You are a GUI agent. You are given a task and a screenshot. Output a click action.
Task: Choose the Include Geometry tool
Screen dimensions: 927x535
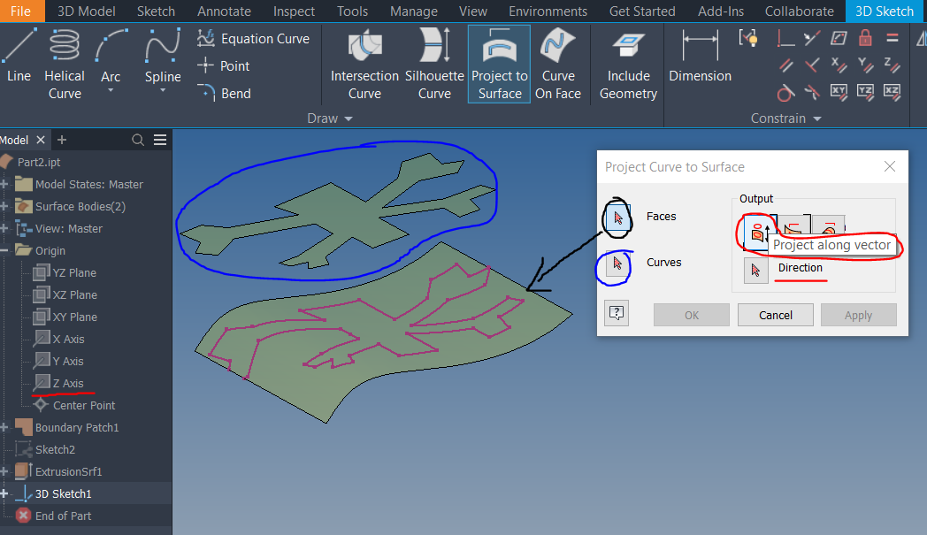627,62
